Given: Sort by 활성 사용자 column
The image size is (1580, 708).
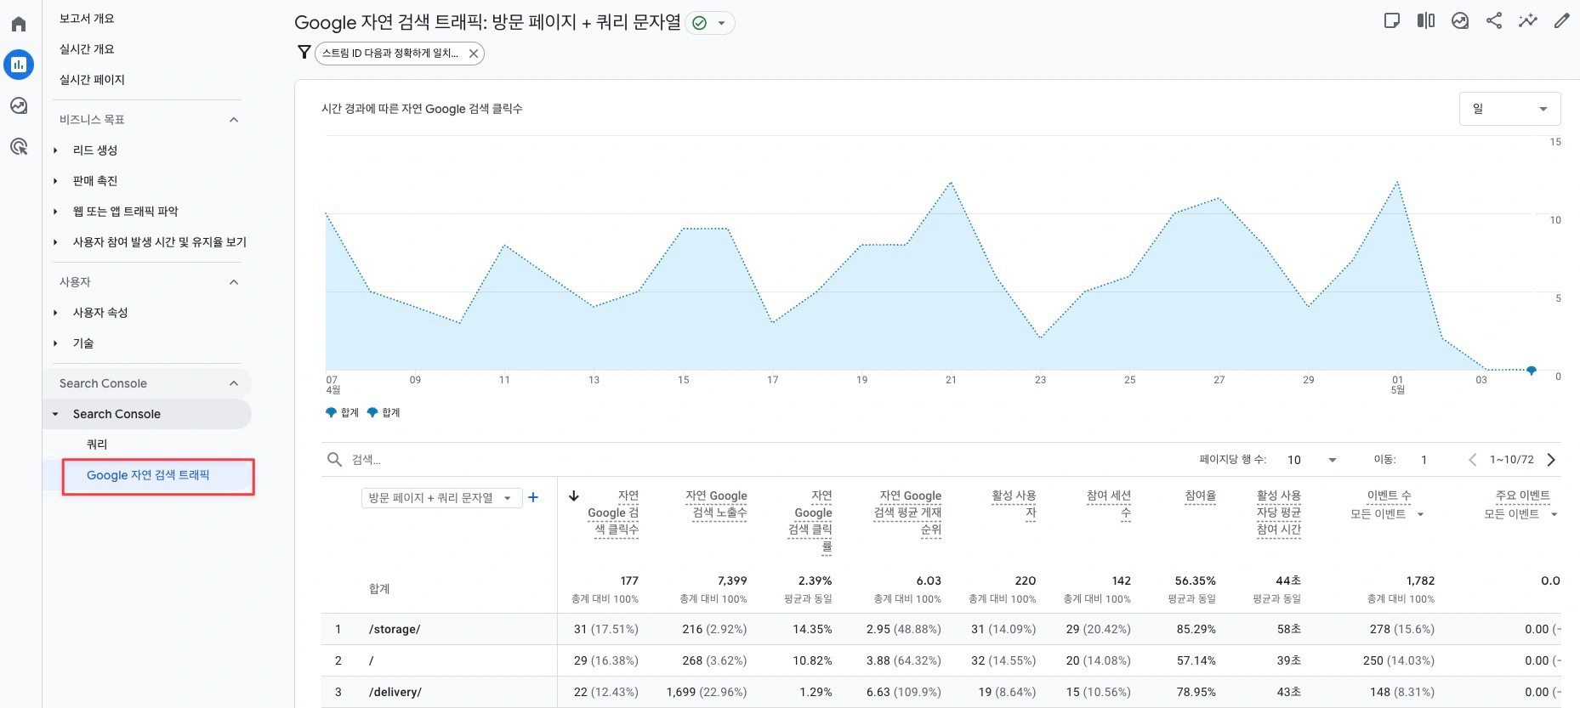Looking at the screenshot, I should point(1014,504).
